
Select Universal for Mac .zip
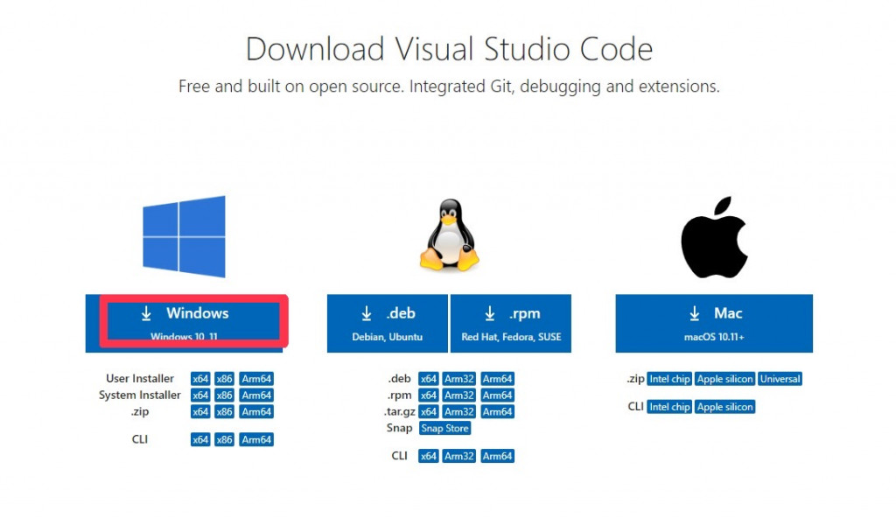tap(780, 379)
